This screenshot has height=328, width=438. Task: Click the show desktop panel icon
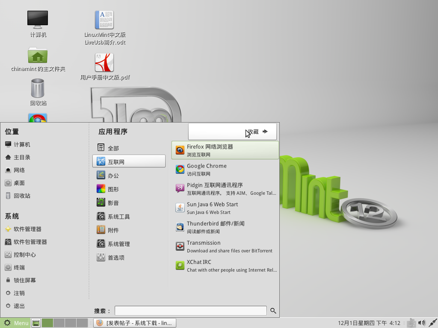36,323
